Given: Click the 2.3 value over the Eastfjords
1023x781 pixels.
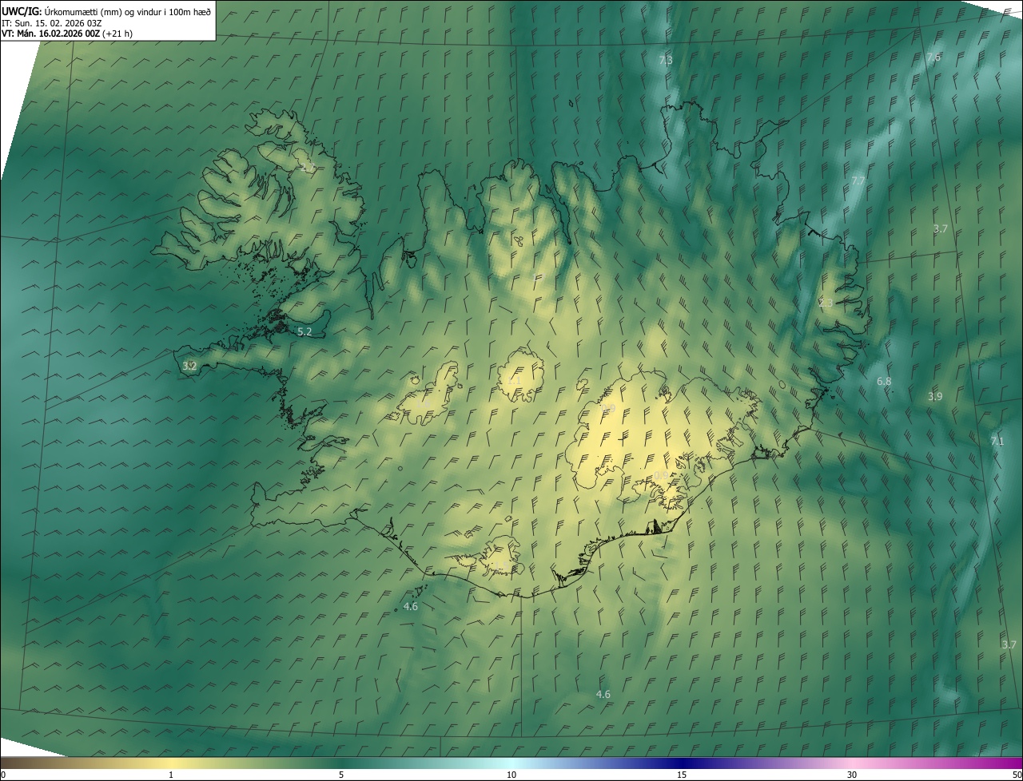Looking at the screenshot, I should pyautogui.click(x=826, y=303).
